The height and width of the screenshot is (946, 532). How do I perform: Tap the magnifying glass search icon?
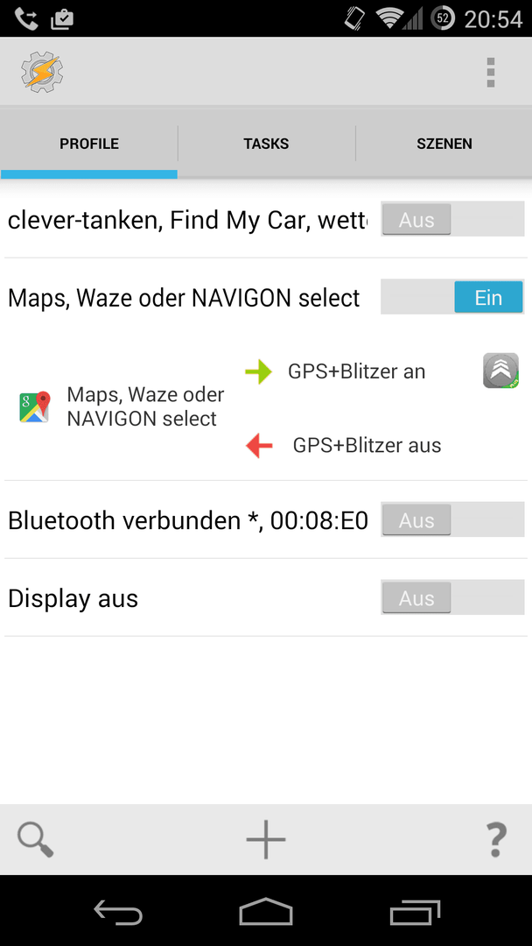click(x=36, y=839)
